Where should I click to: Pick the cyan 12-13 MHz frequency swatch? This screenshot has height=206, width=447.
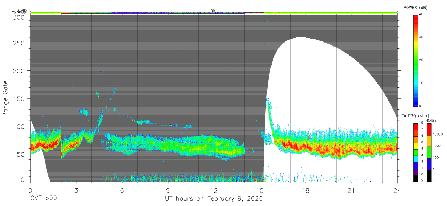(415, 159)
